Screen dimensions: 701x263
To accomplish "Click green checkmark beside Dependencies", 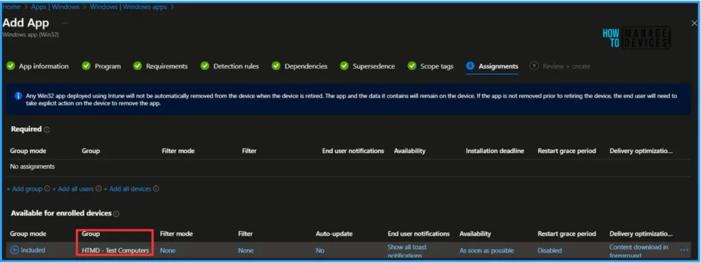I will 277,66.
